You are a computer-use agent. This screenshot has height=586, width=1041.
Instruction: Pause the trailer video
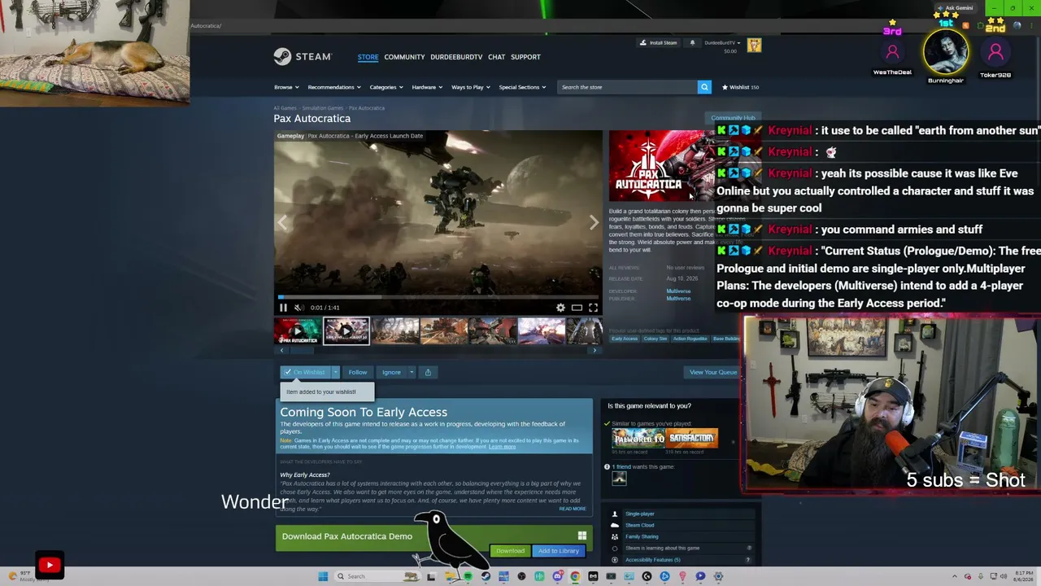pyautogui.click(x=283, y=308)
